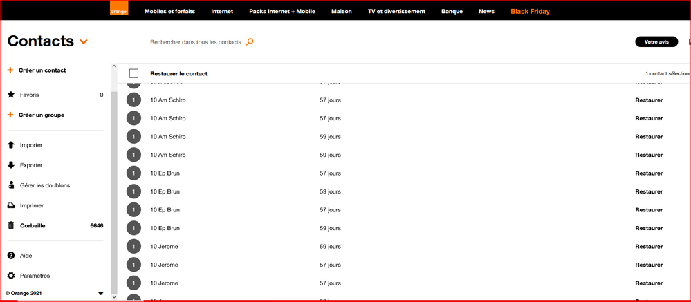691x302 pixels.
Task: Open the Corbeille trash folder
Action: pyautogui.click(x=33, y=225)
